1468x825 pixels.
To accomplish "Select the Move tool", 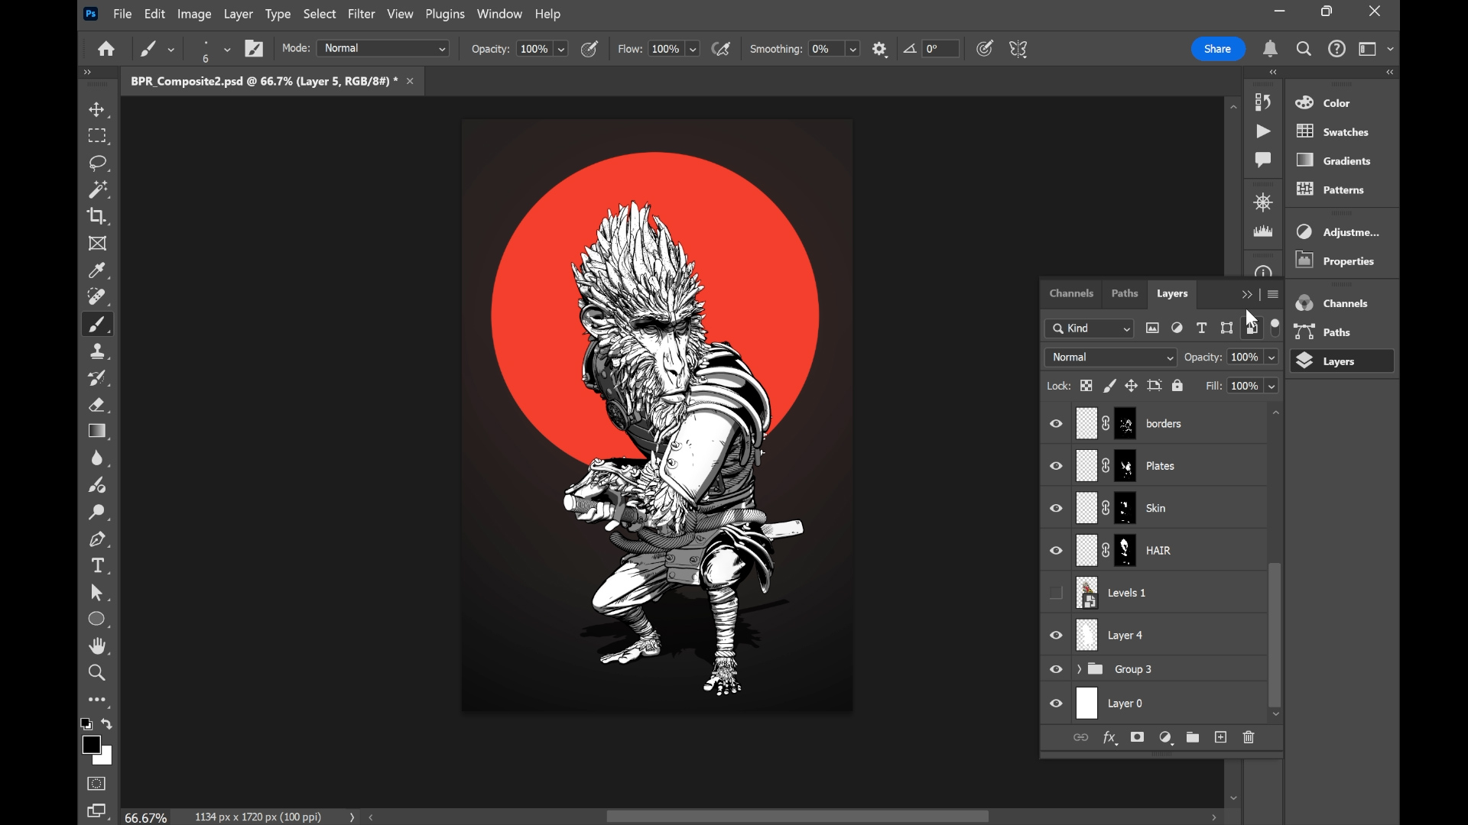I will 97,110.
